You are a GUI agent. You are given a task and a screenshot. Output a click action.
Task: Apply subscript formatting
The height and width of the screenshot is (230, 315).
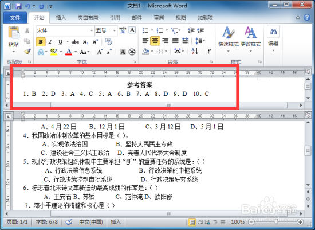point(85,42)
